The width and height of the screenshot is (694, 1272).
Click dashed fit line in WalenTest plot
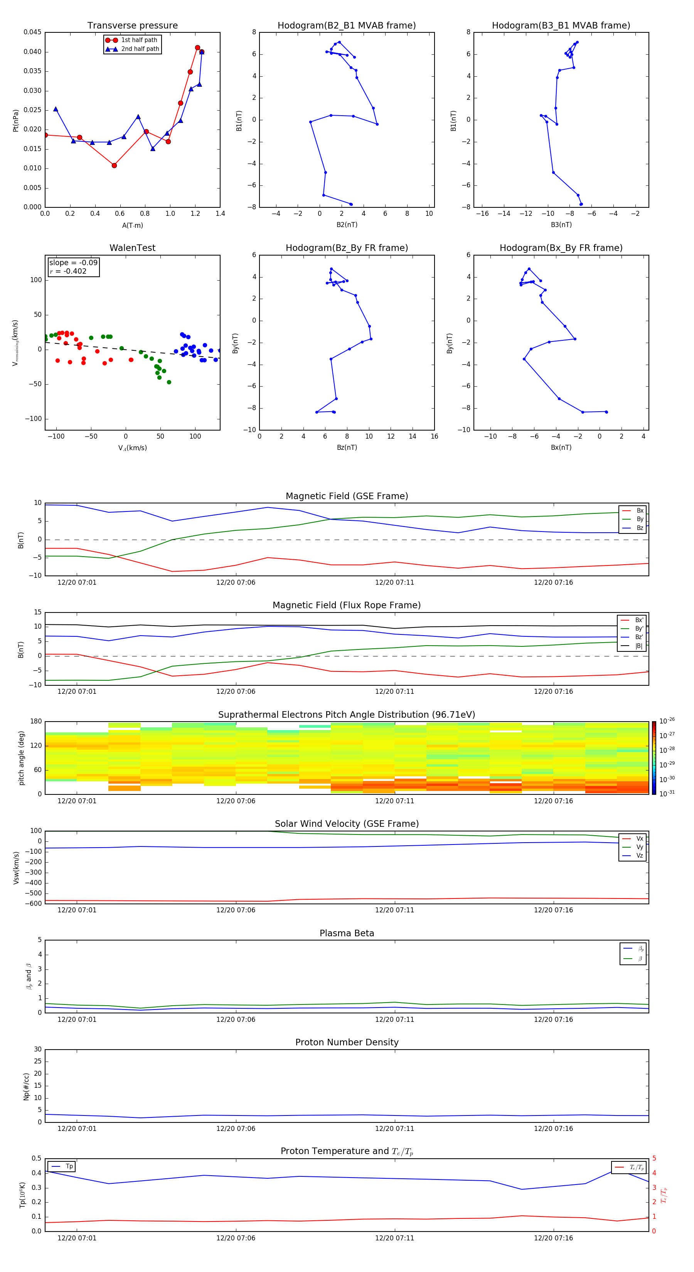(x=132, y=350)
